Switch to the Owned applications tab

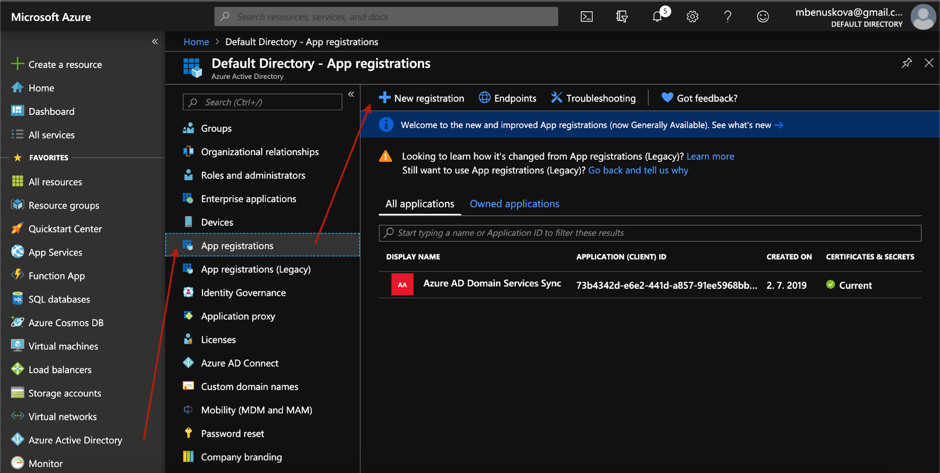click(x=514, y=203)
